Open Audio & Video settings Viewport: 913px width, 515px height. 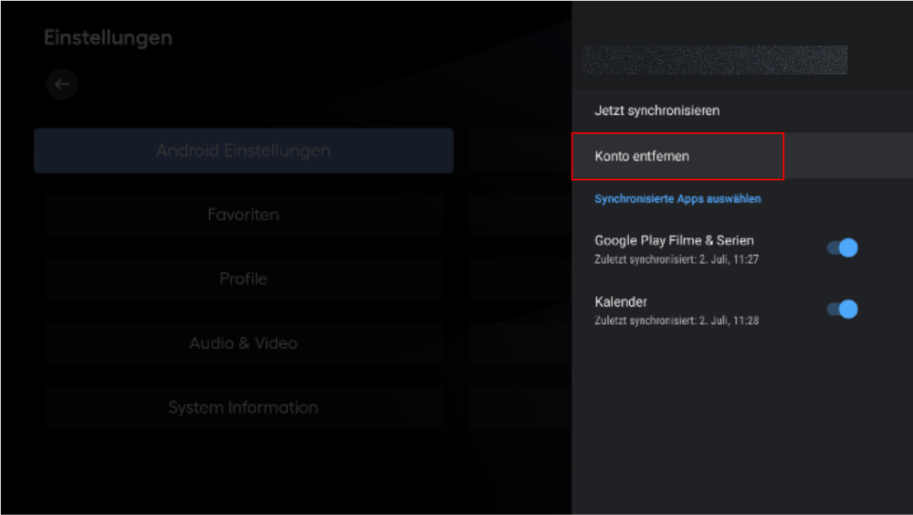point(243,343)
